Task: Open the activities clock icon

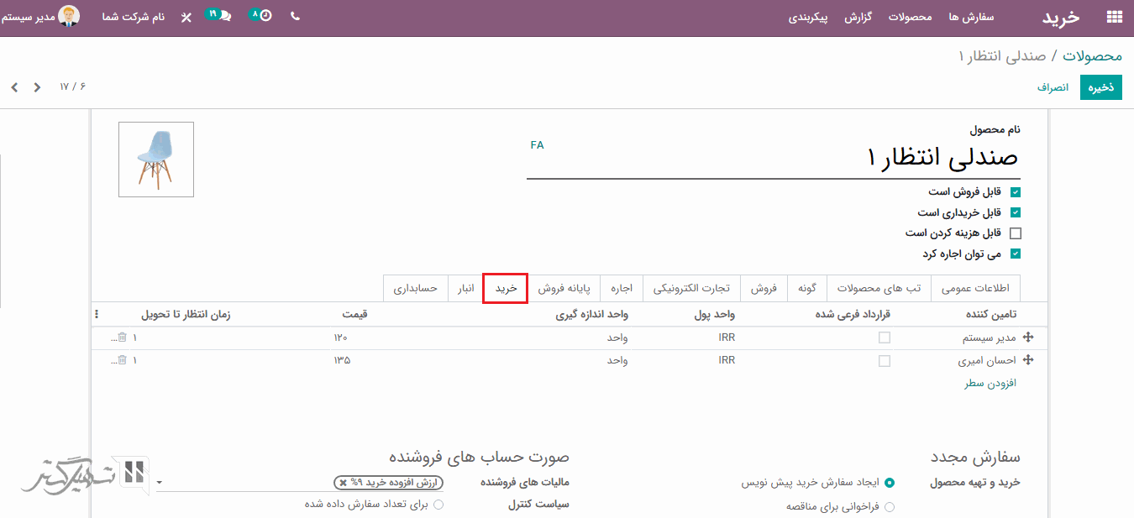Action: point(265,16)
